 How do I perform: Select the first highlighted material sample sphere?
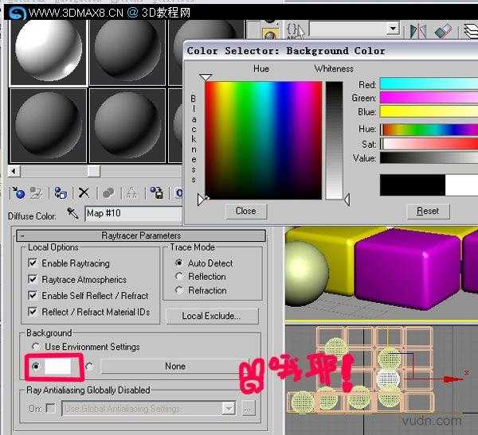click(49, 50)
